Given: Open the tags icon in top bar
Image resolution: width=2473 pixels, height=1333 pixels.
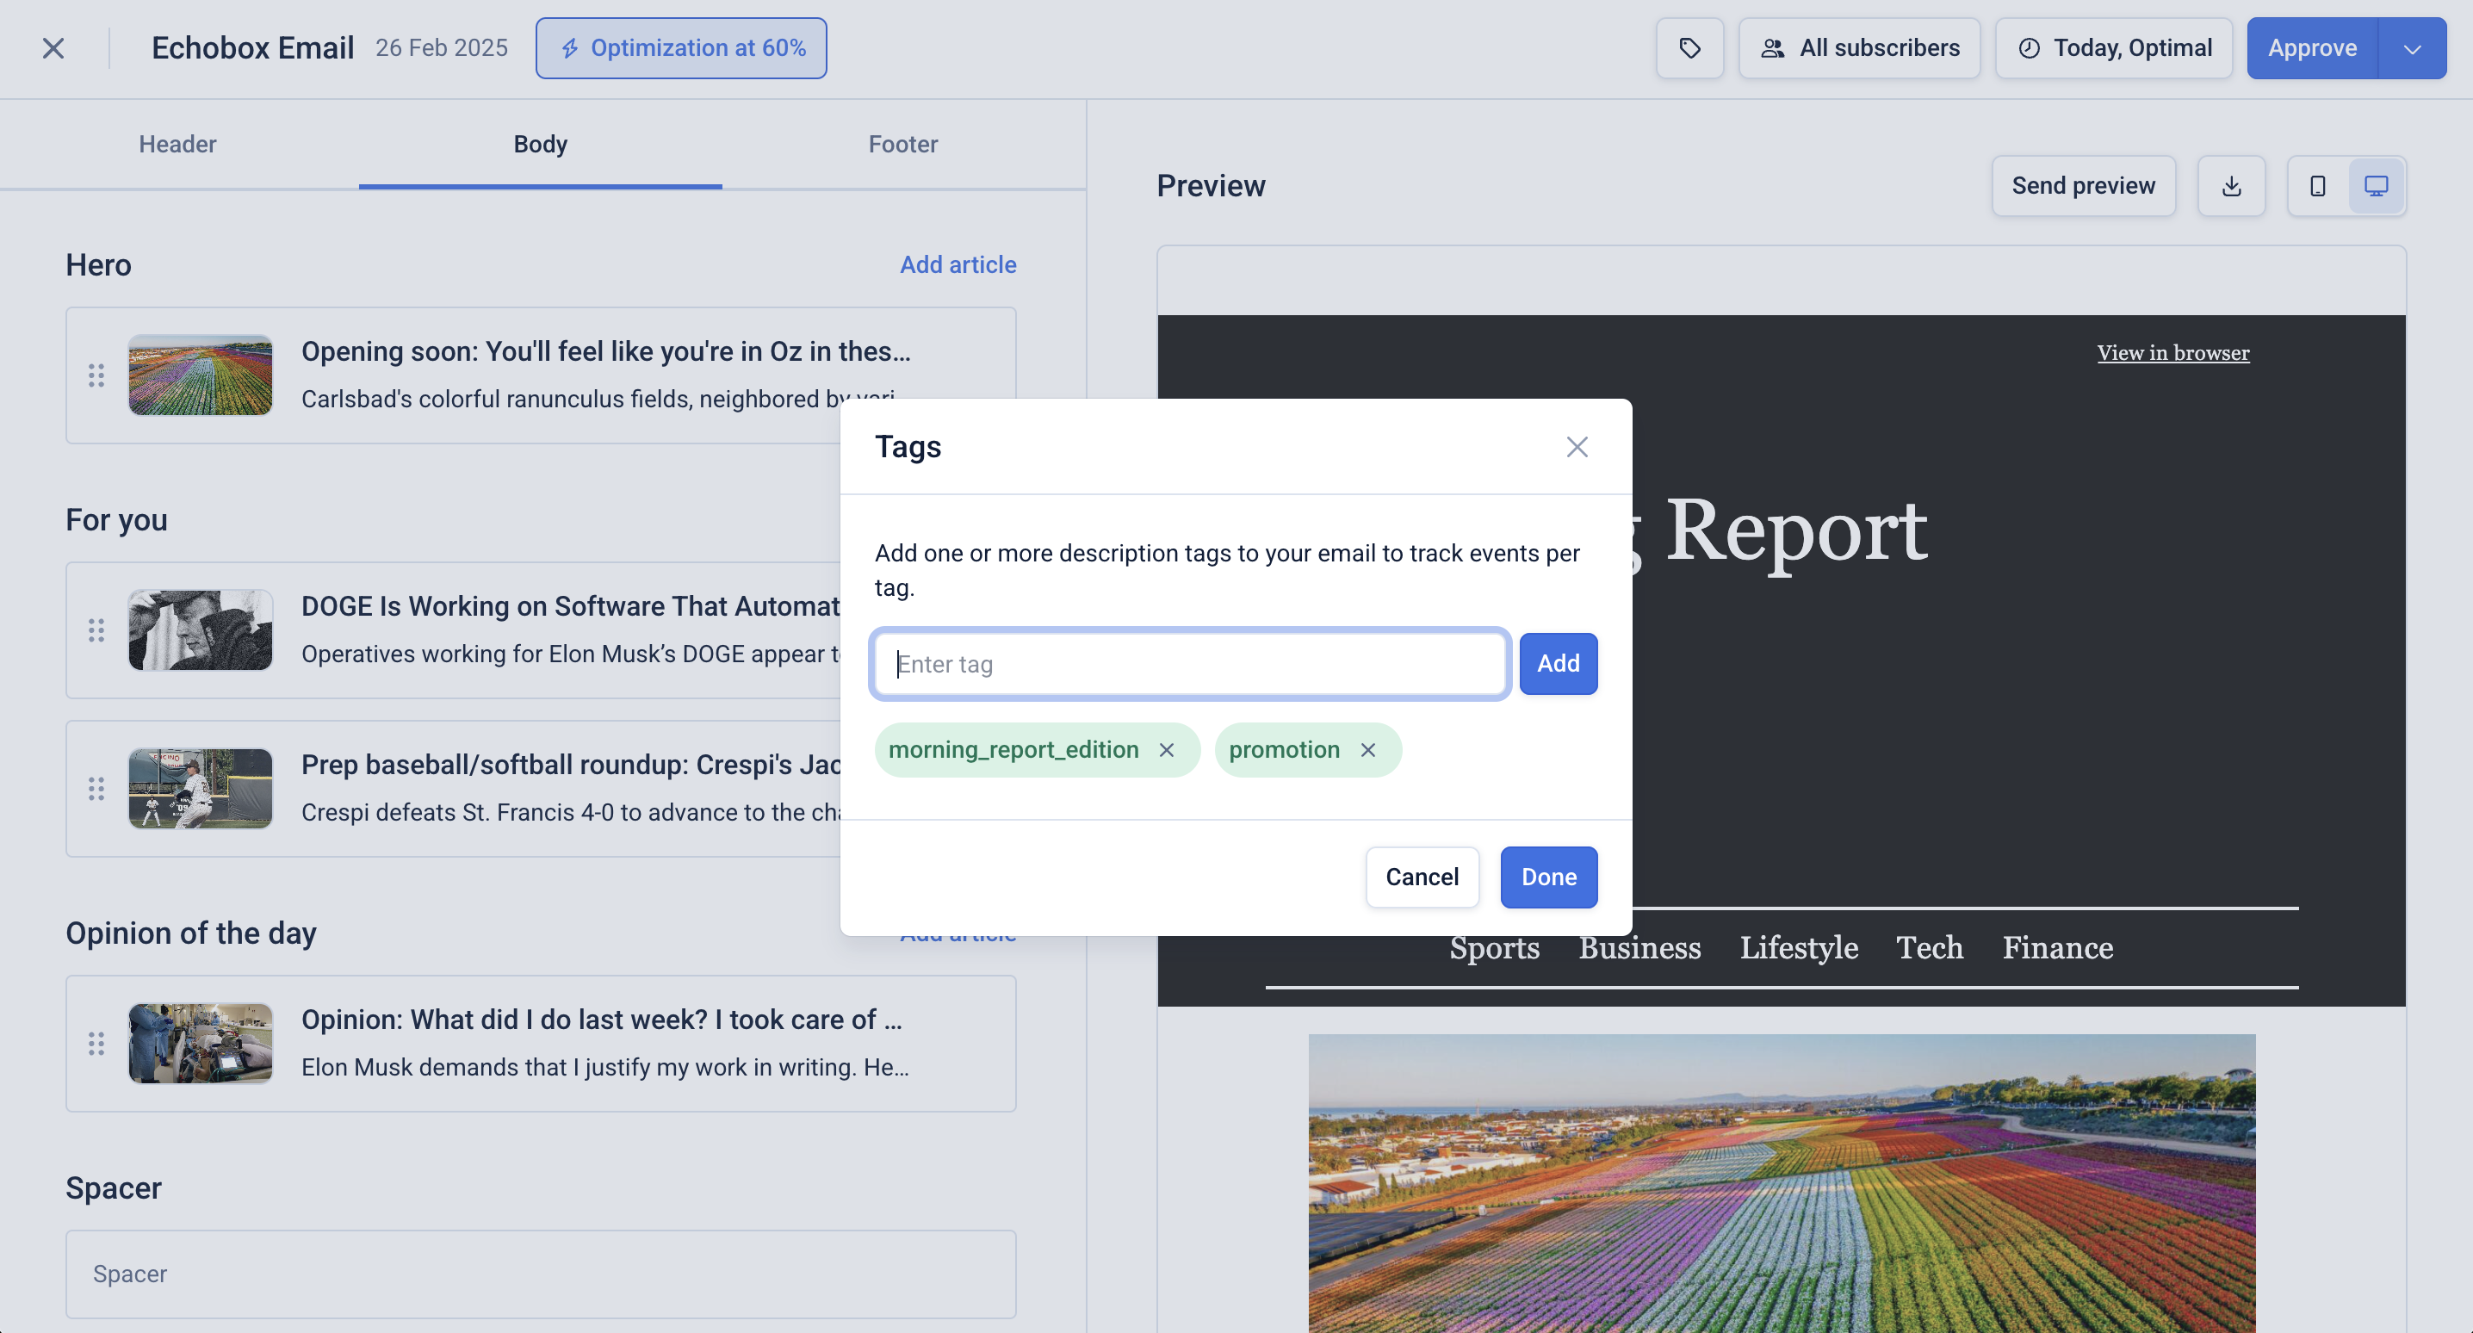Looking at the screenshot, I should (1689, 48).
